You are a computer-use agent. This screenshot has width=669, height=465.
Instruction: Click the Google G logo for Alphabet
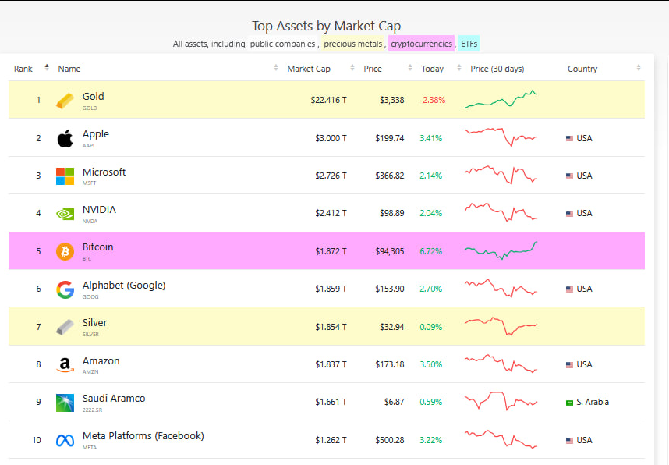[x=65, y=288]
